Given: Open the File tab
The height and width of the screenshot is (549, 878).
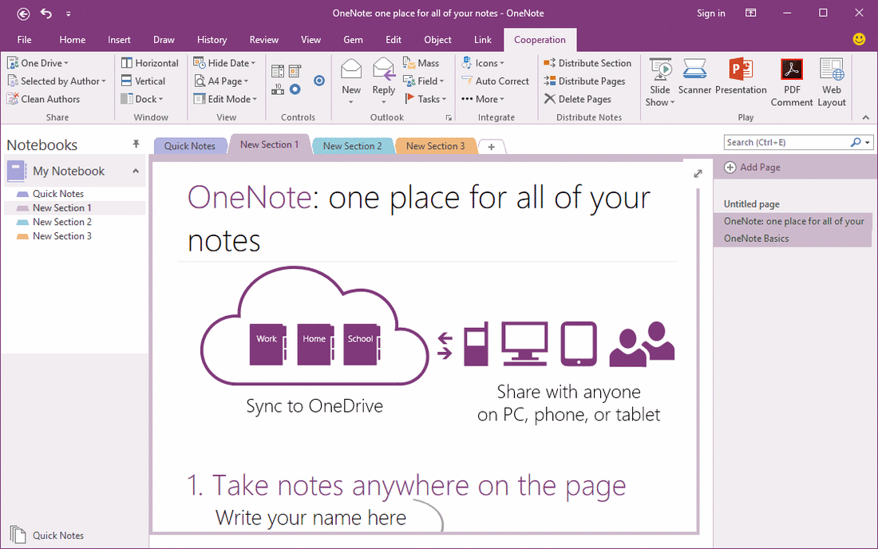Looking at the screenshot, I should [24, 40].
